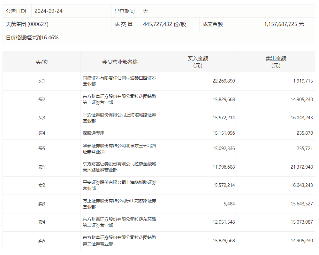Click the 深股通专用 cell
Viewport: 319px width, 255px height.
click(94, 133)
